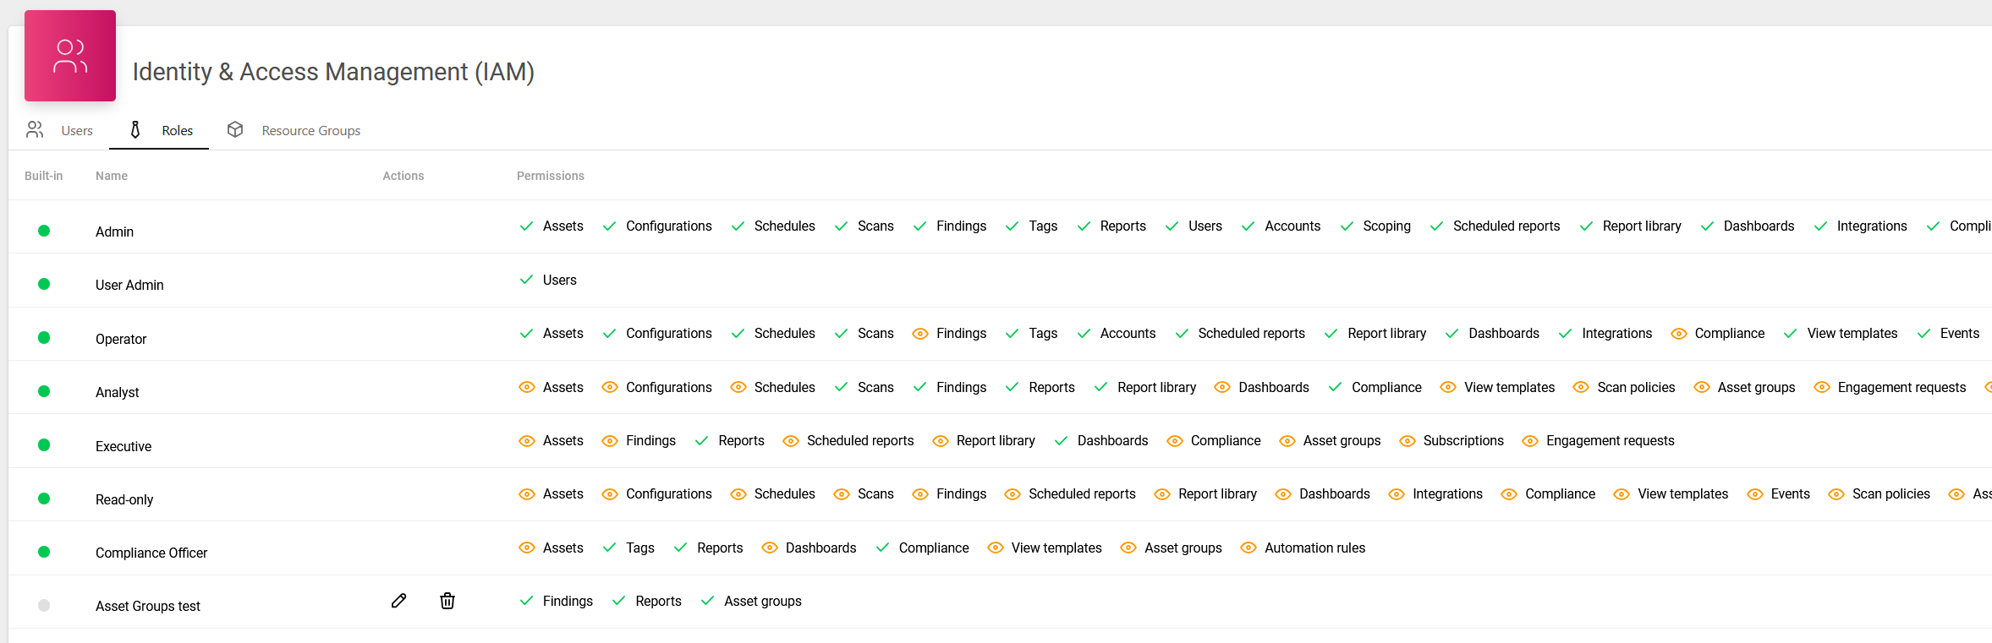Click the Resource Groups cube icon
Viewport: 1992px width, 643px height.
coord(235,129)
